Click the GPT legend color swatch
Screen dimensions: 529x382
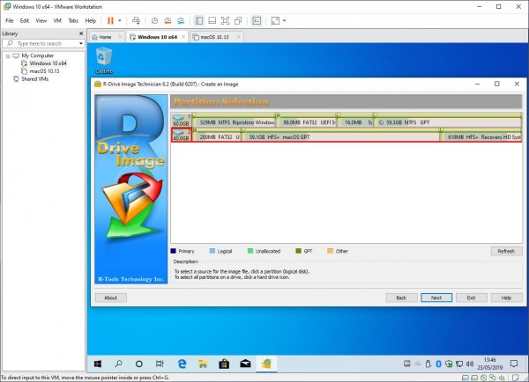[x=298, y=251]
